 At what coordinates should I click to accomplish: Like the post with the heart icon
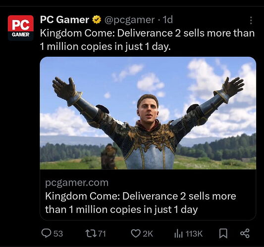[x=136, y=234]
